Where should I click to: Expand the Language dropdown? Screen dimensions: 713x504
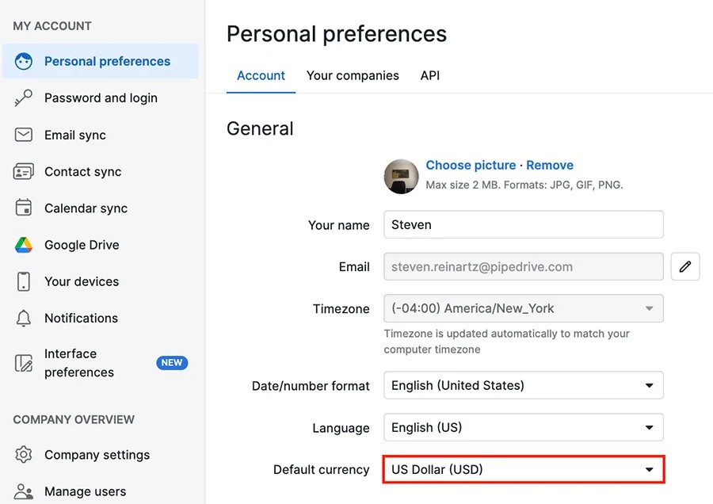click(524, 427)
